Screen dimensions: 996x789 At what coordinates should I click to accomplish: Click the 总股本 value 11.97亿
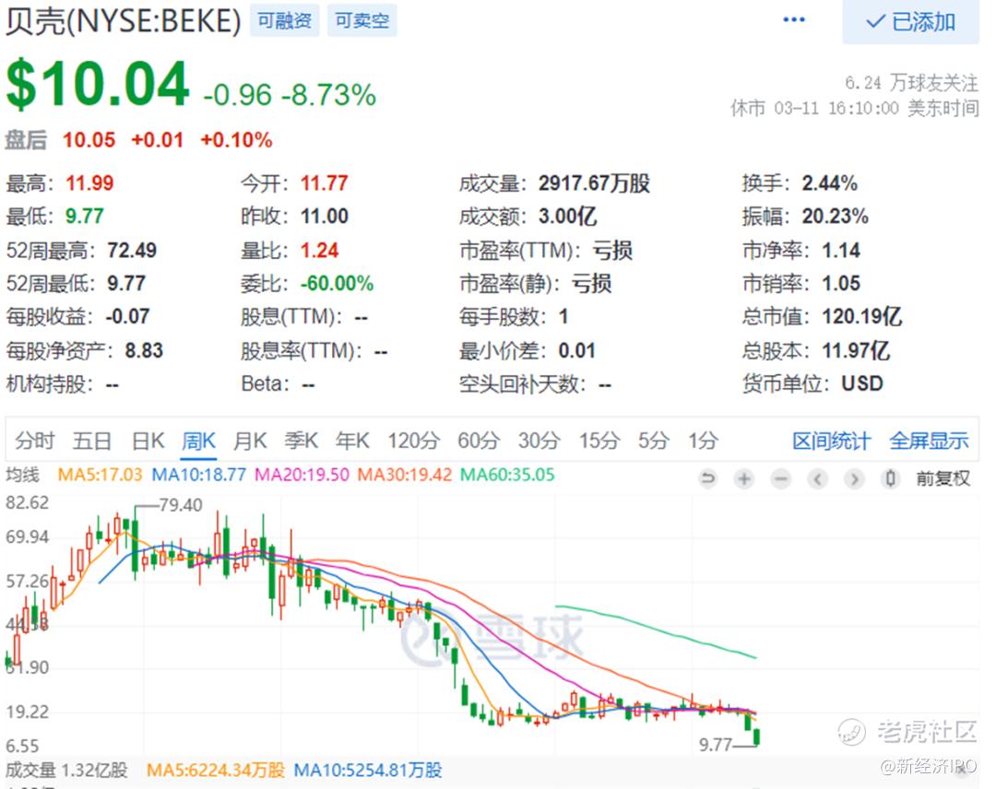pyautogui.click(x=856, y=350)
